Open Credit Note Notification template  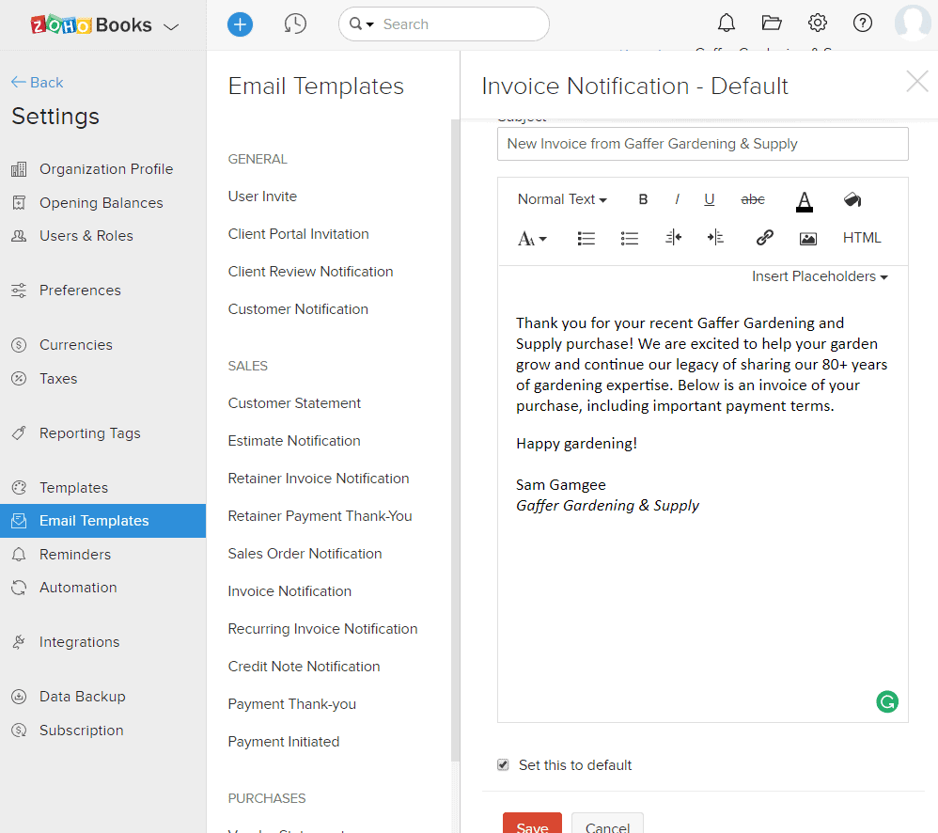coord(304,667)
